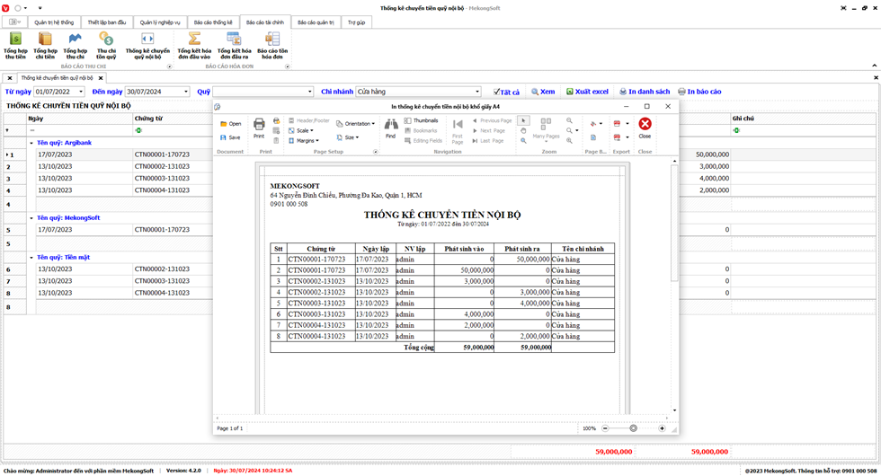Screen dimensions: 881x476
Task: Click Tổng kết hóa đơn đầu vào icon
Action: pos(193,45)
